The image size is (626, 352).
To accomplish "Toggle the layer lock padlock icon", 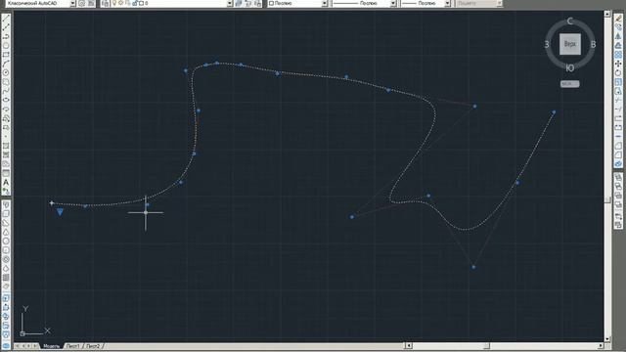I will pos(135,3).
